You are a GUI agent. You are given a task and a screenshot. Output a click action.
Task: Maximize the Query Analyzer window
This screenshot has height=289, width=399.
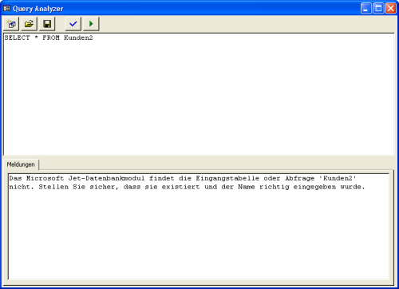378,9
